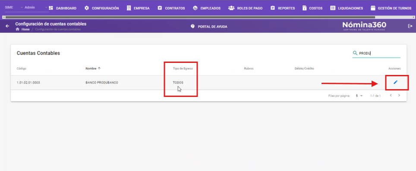Click the Configuración gear icon
The width and height of the screenshot is (416, 171).
tap(87, 8)
